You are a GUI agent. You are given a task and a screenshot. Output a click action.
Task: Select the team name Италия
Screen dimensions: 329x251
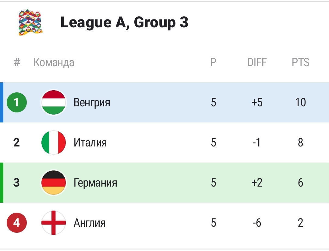pyautogui.click(x=90, y=143)
